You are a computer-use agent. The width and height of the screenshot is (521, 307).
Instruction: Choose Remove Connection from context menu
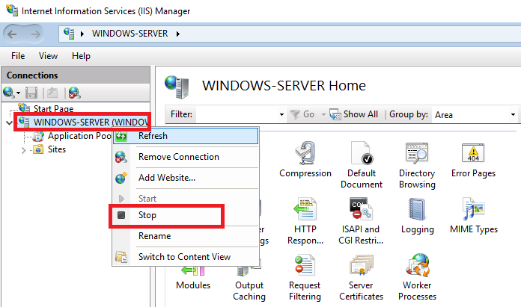pos(186,157)
